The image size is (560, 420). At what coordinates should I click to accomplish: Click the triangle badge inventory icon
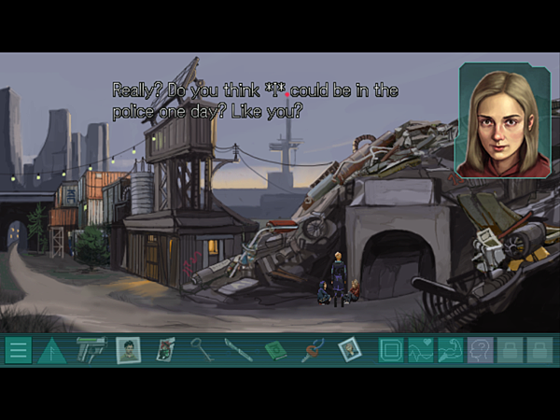[52, 350]
